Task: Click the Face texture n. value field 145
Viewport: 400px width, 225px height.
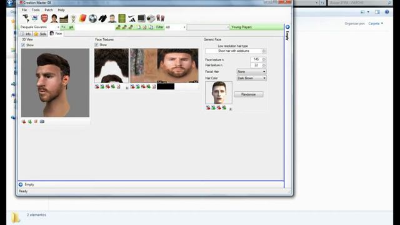Action: pyautogui.click(x=256, y=59)
